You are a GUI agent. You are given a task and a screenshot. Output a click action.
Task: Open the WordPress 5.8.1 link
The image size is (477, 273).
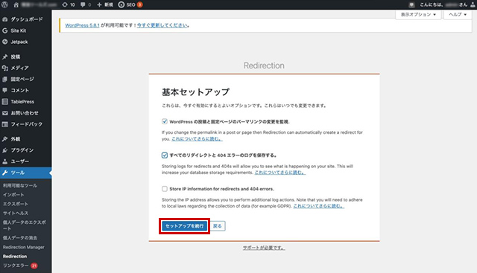coord(83,25)
